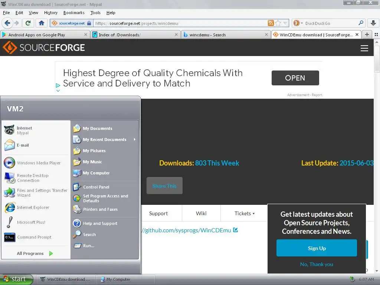The width and height of the screenshot is (380, 285).
Task: Open search engine dropdown beside DuckDuckGo
Action: pos(302,23)
